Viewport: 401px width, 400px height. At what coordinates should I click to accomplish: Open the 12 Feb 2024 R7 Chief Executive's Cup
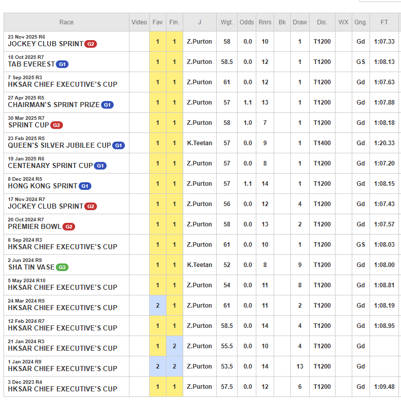tap(62, 328)
